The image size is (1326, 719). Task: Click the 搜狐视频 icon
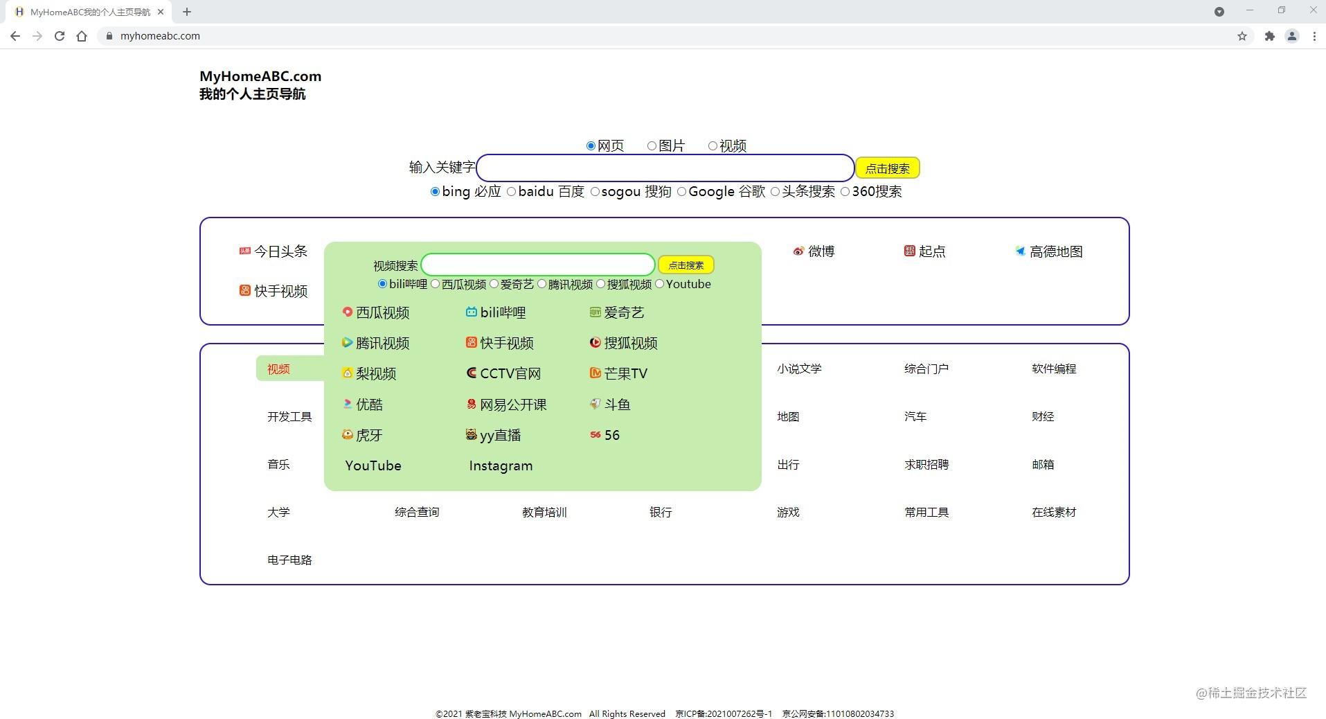point(595,342)
